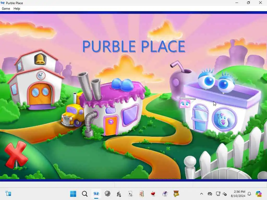Select Purble Place taskbar icon

(x=96, y=194)
